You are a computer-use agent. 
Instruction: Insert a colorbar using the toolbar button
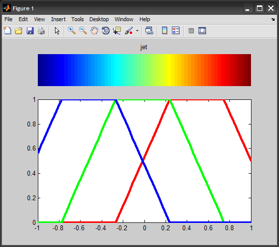pos(165,31)
